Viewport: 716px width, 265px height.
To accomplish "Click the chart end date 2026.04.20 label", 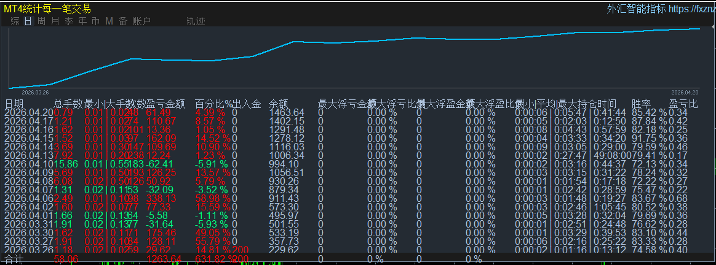I will [685, 91].
